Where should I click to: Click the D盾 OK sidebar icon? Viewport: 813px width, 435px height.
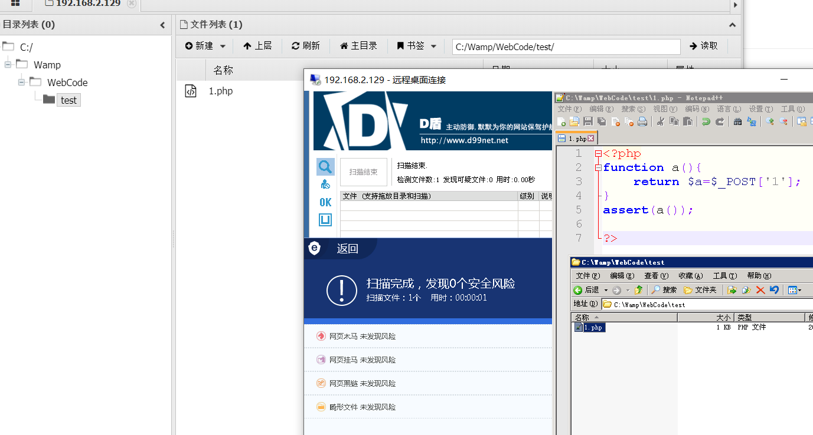coord(325,202)
